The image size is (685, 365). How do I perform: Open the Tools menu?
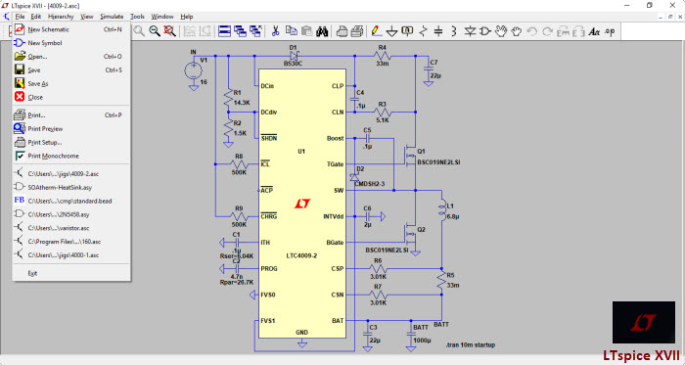(x=137, y=17)
